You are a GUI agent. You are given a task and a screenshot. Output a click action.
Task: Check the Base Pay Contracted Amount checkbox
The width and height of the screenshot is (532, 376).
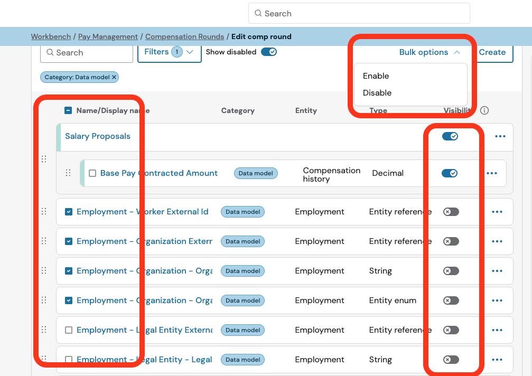pos(92,173)
